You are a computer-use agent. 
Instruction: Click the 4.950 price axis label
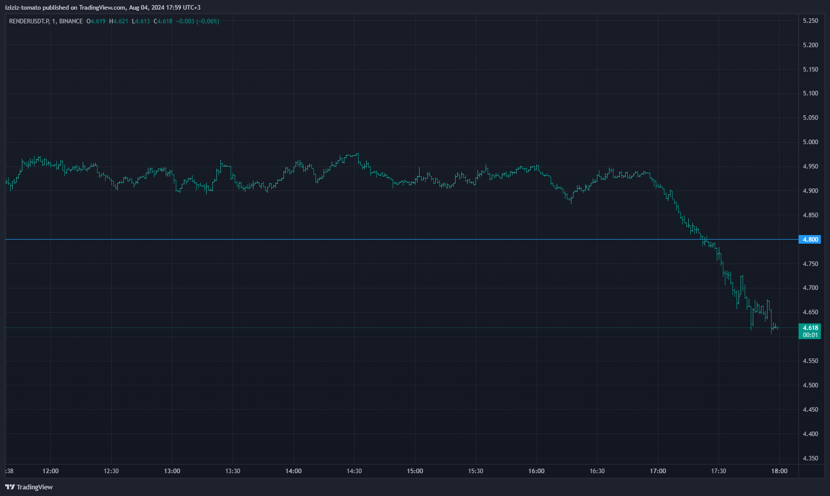810,167
